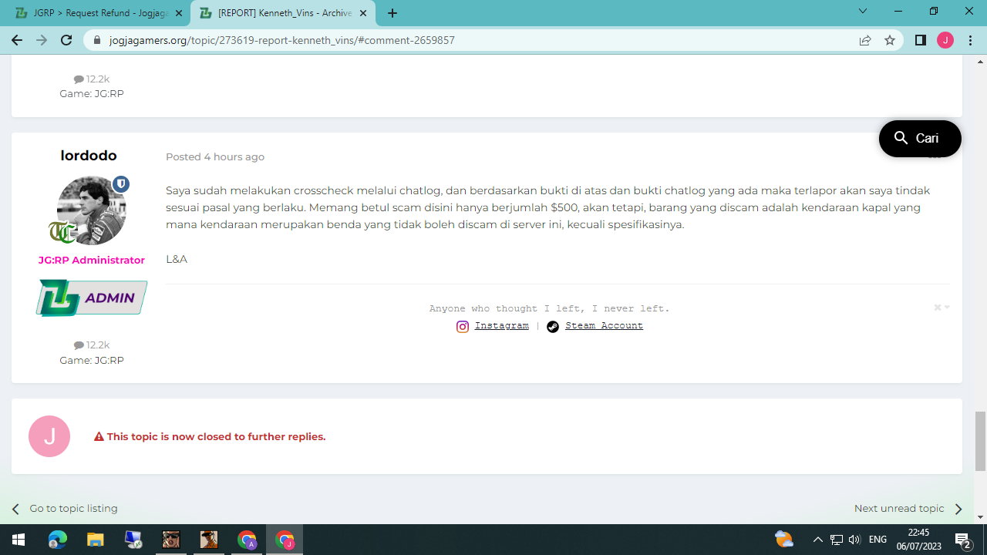
Task: Switch to REPORT Kenneth_Vins tab
Action: pos(282,13)
